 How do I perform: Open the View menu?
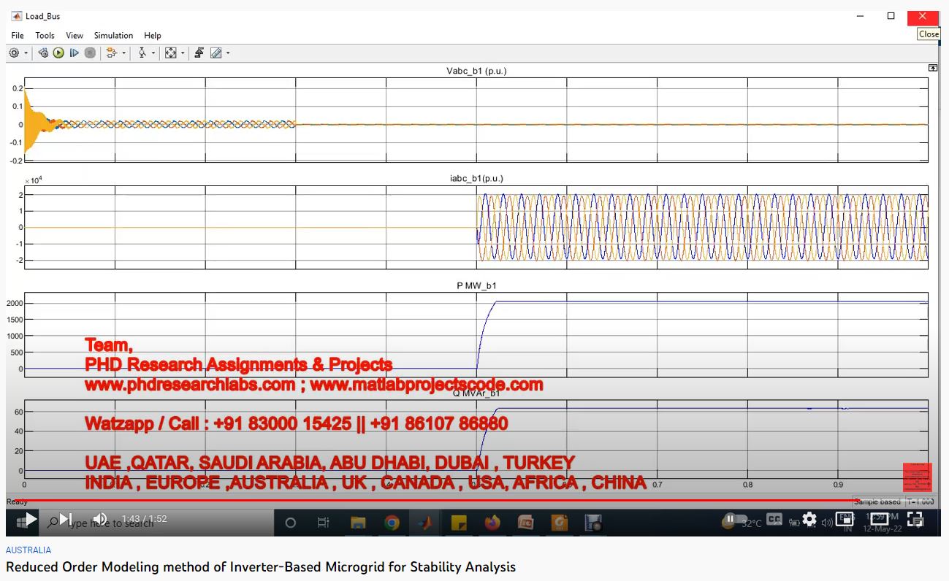[x=75, y=35]
